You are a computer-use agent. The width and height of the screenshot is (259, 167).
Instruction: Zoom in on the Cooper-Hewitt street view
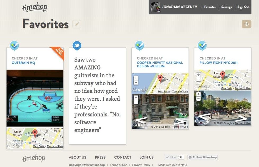[x=136, y=98]
